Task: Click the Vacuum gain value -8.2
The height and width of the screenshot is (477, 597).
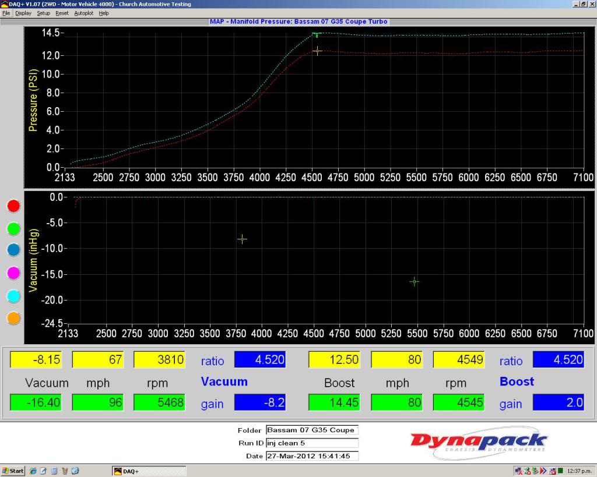Action: tap(260, 402)
